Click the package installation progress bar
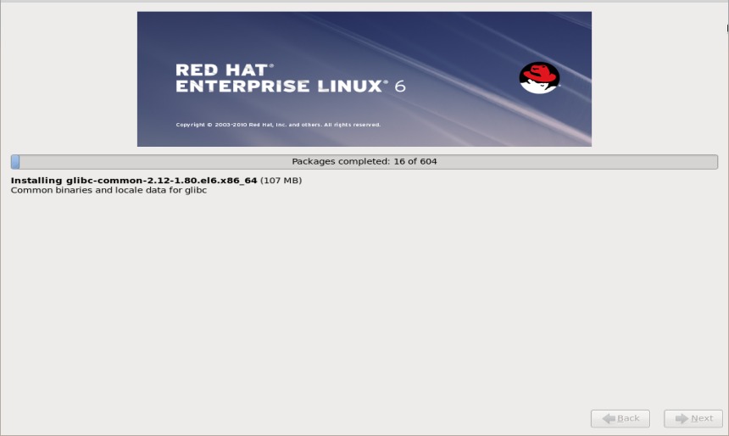This screenshot has height=436, width=729. [364, 161]
